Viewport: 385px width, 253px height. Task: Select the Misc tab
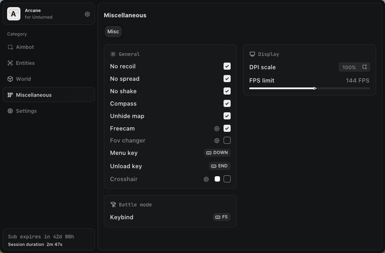(x=113, y=32)
